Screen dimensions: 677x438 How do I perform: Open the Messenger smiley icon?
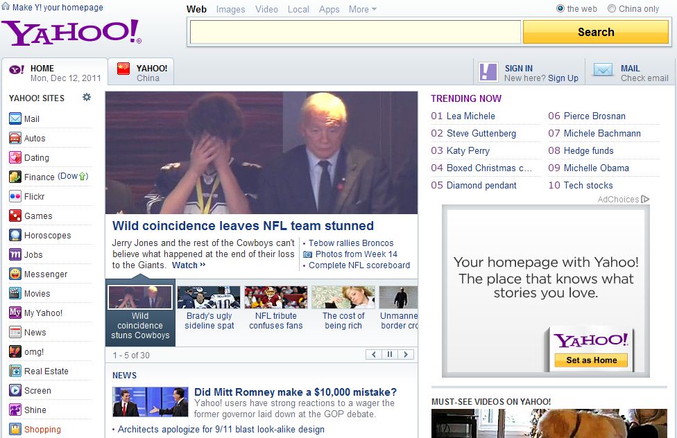(x=15, y=274)
